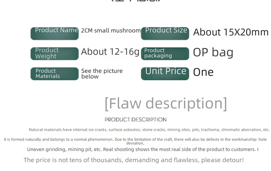Click the Product Weight label badge
The width and height of the screenshot is (271, 171).
[55, 54]
